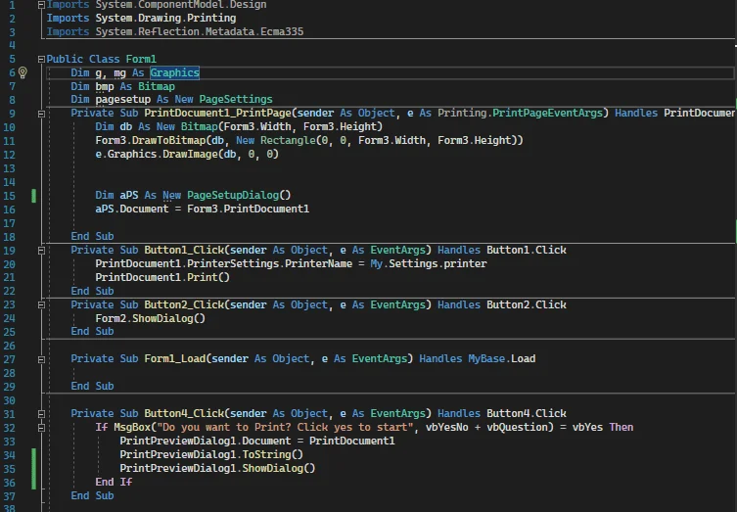The image size is (737, 512).
Task: Click PageSettings in the pagesetup declaration
Action: (236, 100)
